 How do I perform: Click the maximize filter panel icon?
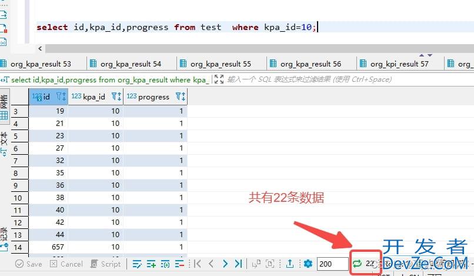(x=219, y=79)
